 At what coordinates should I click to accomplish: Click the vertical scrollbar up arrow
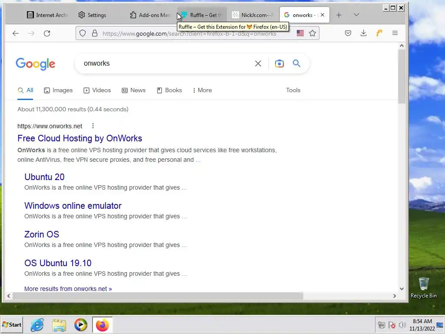click(402, 46)
